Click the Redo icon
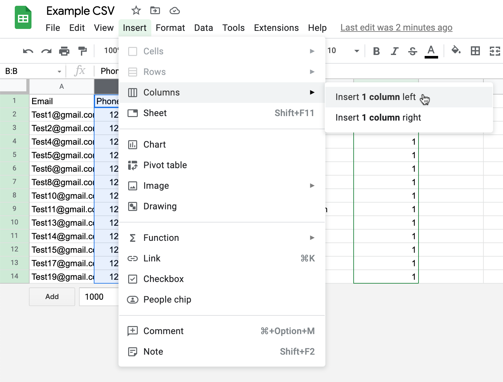503x382 pixels. [46, 50]
